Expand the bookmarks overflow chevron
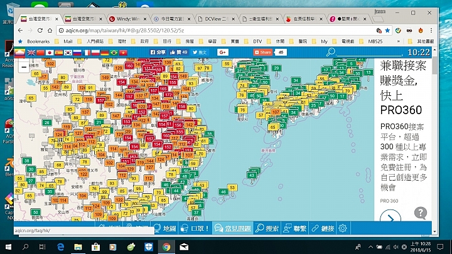The height and width of the screenshot is (254, 452). [x=399, y=41]
